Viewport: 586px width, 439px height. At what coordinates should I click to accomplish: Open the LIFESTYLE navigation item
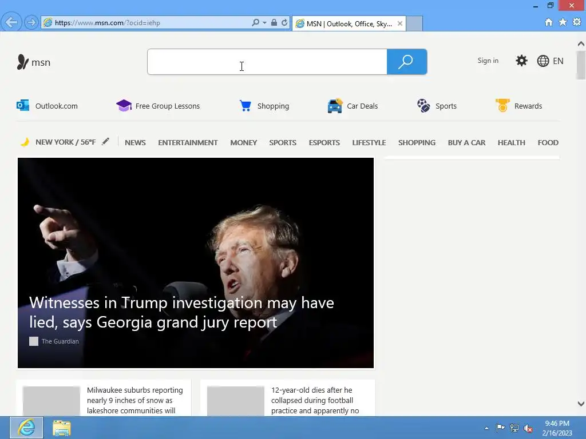click(369, 142)
